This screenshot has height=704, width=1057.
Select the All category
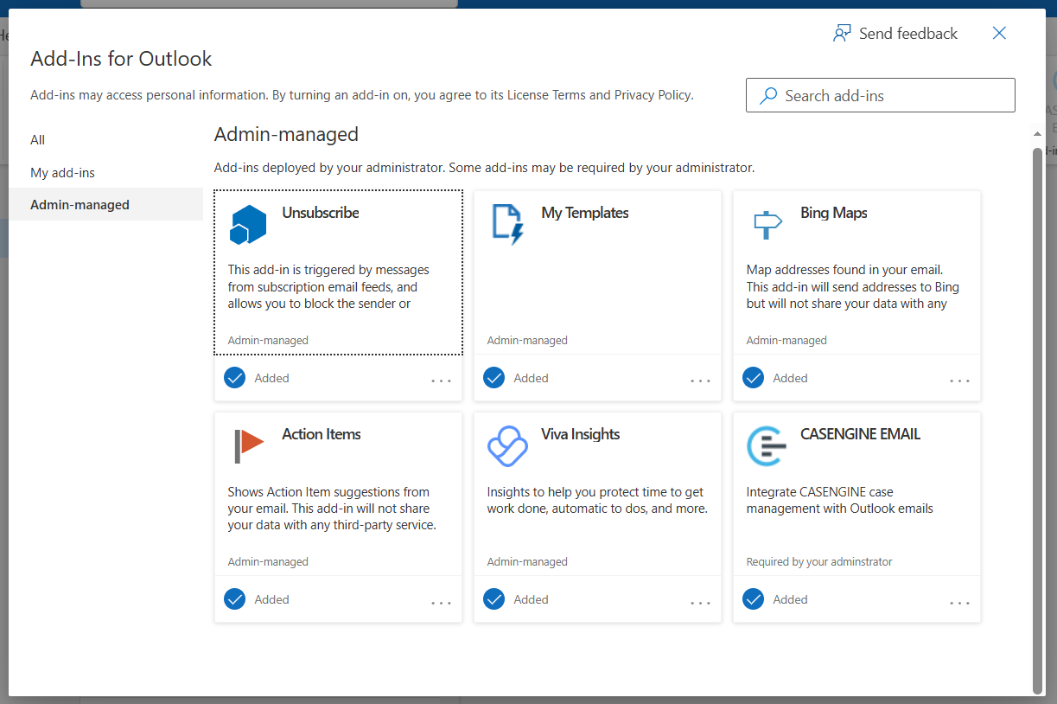(106, 140)
